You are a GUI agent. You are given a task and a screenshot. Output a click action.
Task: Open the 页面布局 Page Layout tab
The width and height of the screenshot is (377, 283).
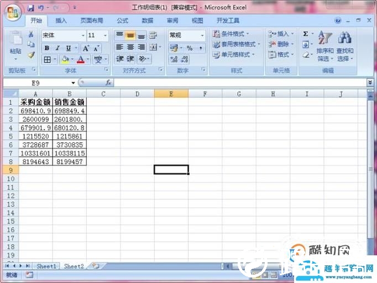[92, 20]
